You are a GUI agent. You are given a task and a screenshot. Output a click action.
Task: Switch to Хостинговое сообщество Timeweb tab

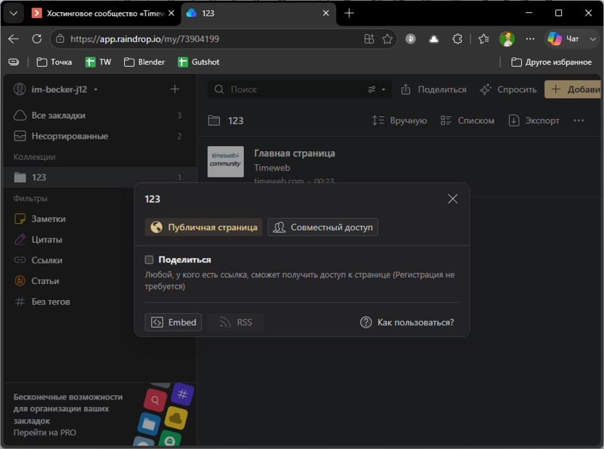(98, 14)
